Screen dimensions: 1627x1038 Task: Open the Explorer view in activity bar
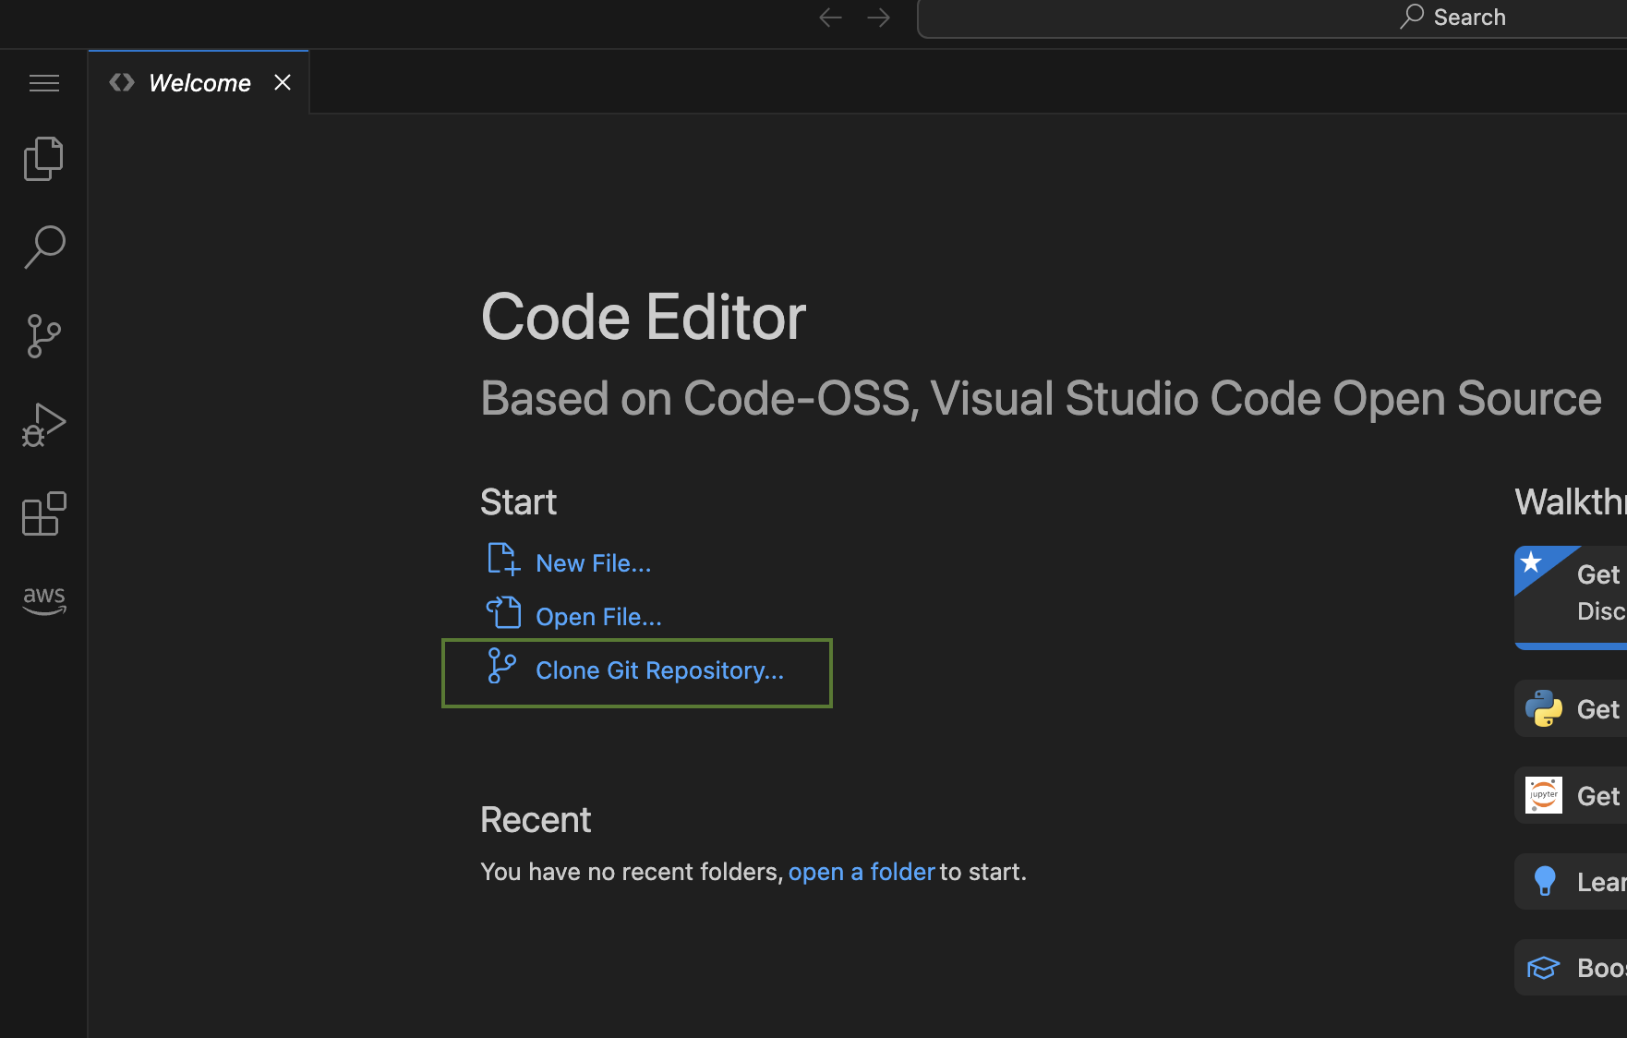(43, 159)
